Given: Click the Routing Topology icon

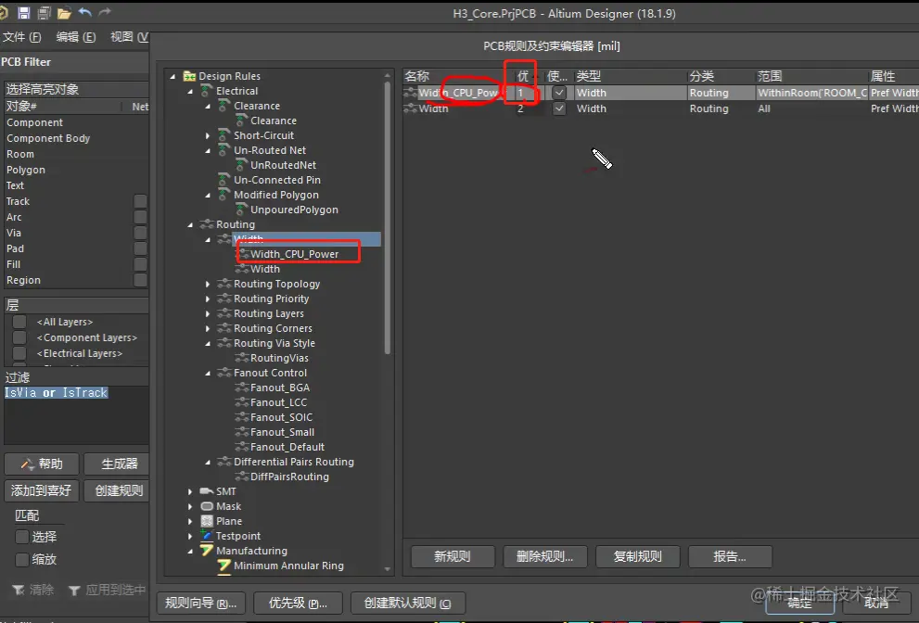Looking at the screenshot, I should pyautogui.click(x=223, y=284).
